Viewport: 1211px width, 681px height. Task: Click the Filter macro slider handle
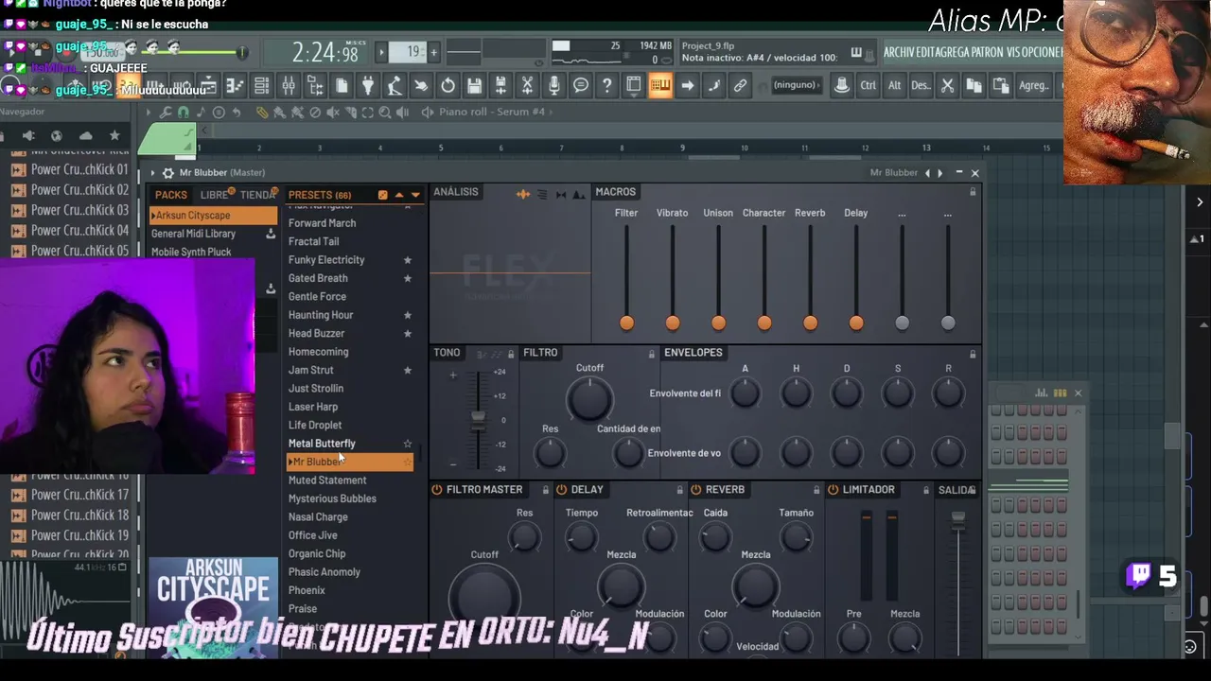point(626,323)
